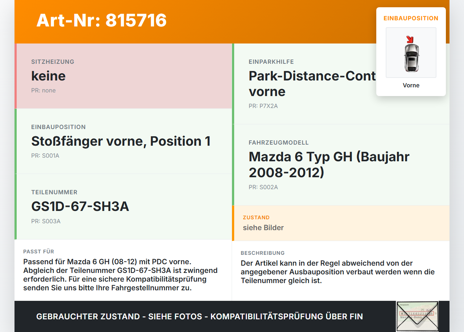Click the PR: none label under Sitzheizung
The image size is (464, 332).
[43, 91]
